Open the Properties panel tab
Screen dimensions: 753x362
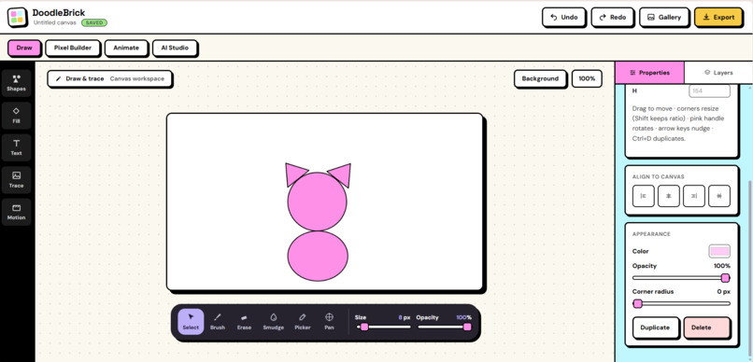pyautogui.click(x=649, y=73)
